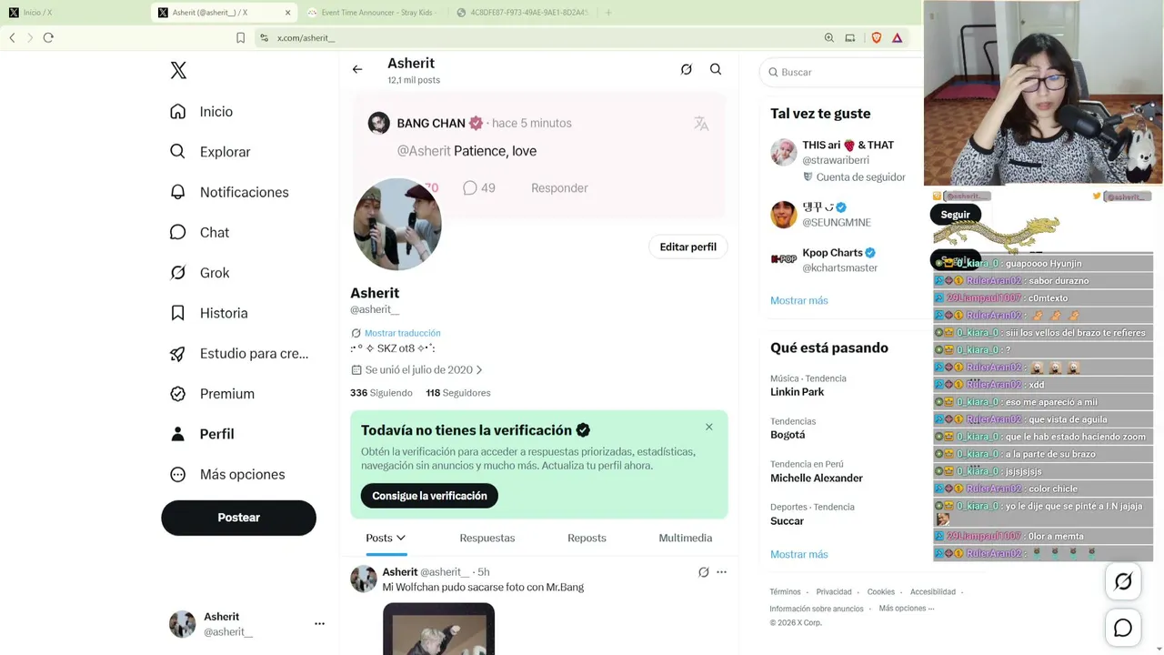Click the Grok icon on Asherit's post

click(703, 572)
